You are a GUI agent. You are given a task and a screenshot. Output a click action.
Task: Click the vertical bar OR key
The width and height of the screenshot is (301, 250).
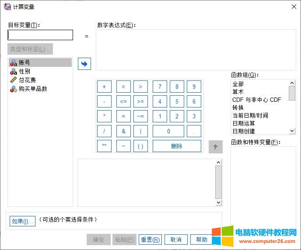click(140, 131)
